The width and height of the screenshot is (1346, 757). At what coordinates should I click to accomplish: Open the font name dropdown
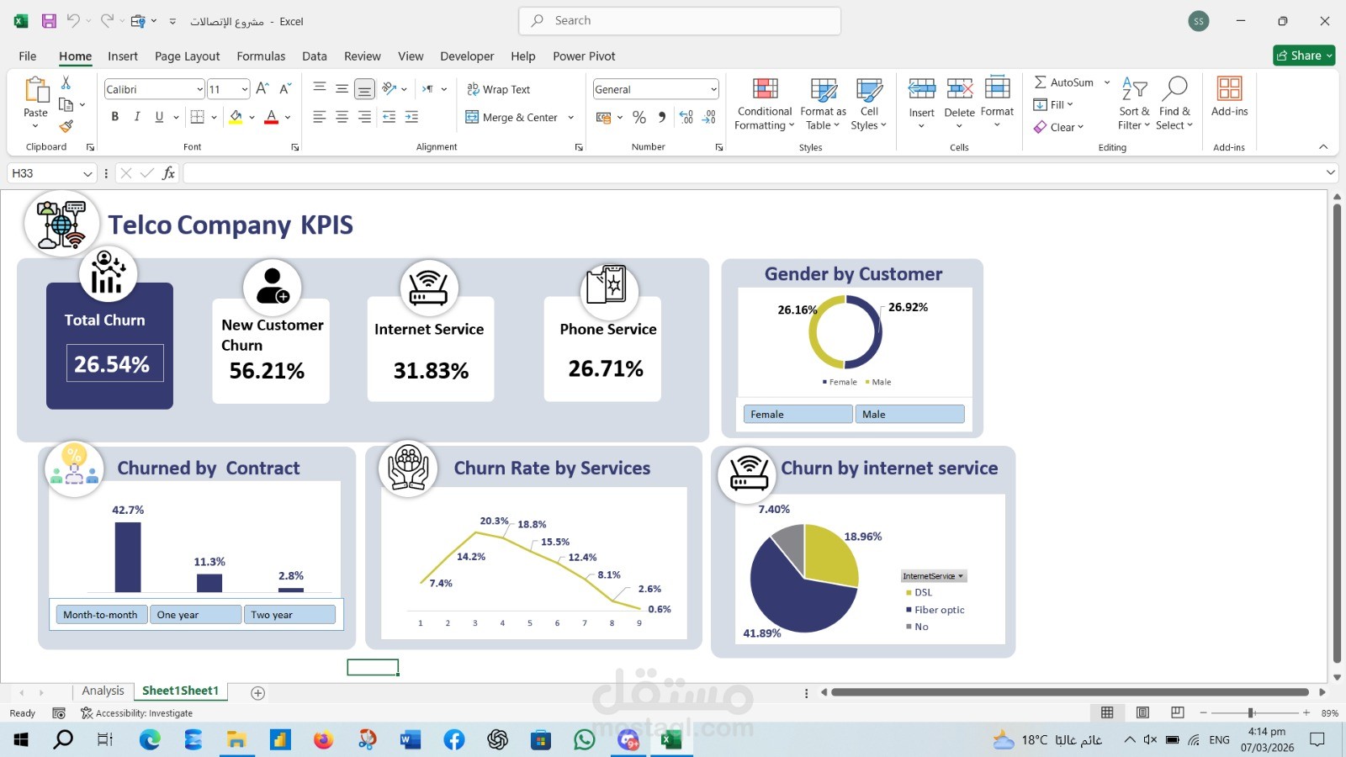tap(199, 88)
